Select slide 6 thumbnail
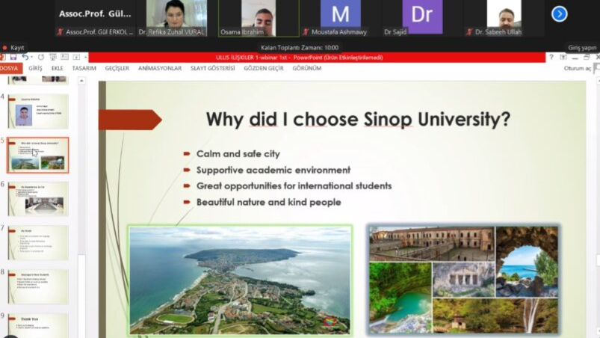The width and height of the screenshot is (600, 338). (38, 199)
